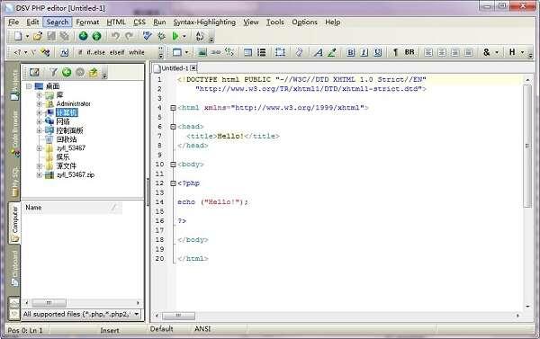Screen dimensions: 540x339
Task: Switch to the Clipboard side tab
Action: (x=14, y=268)
